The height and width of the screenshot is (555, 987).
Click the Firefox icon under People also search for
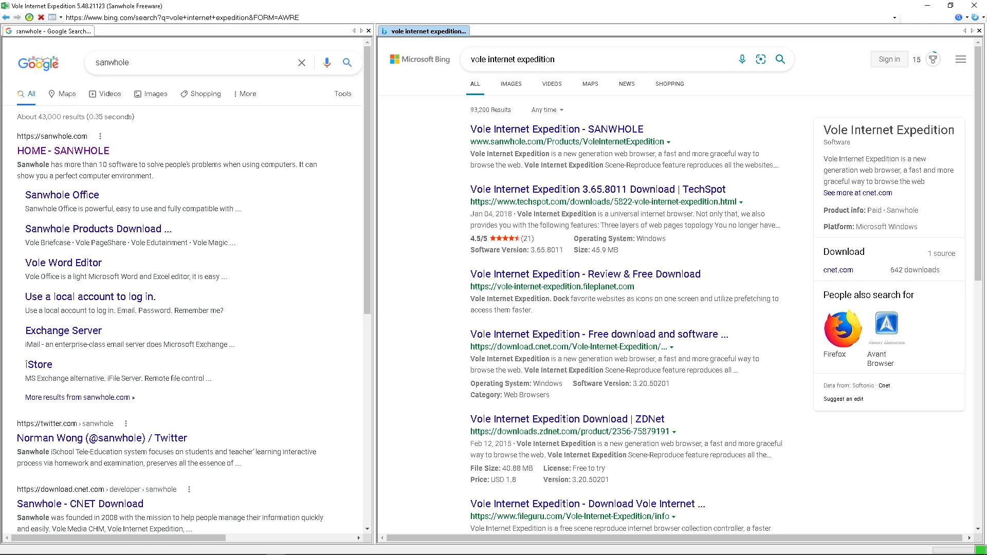(x=843, y=327)
